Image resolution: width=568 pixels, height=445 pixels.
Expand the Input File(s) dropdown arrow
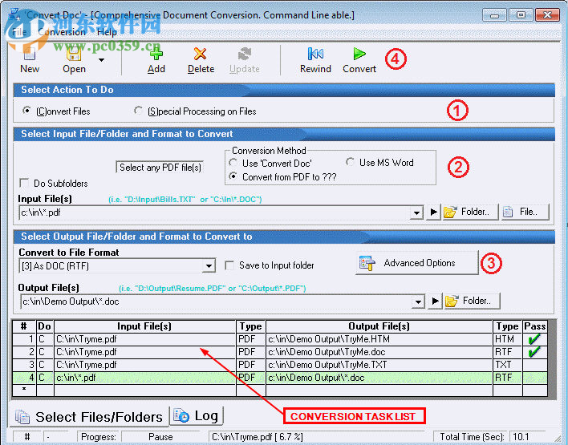click(x=416, y=212)
